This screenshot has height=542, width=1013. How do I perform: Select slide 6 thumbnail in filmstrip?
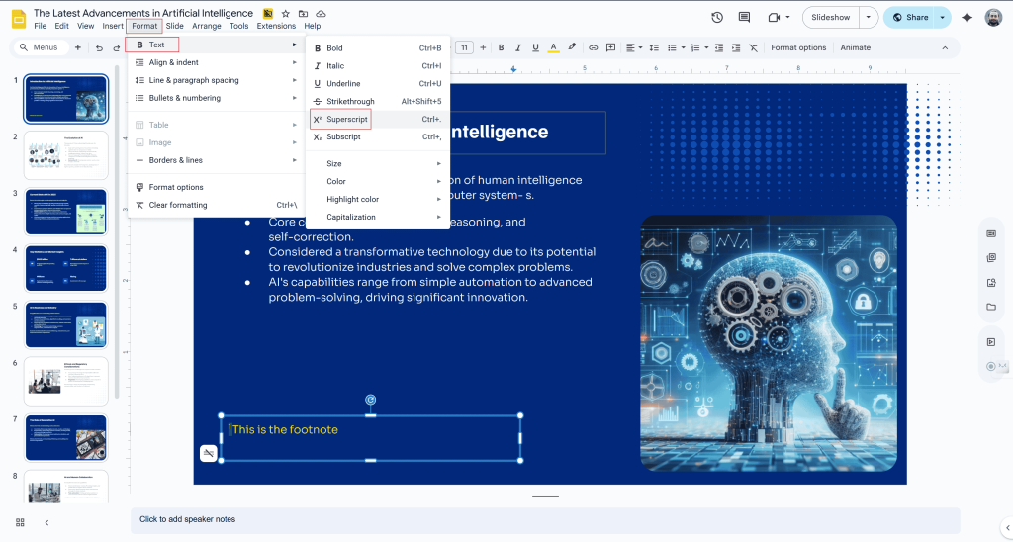[65, 381]
